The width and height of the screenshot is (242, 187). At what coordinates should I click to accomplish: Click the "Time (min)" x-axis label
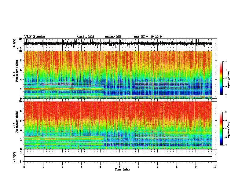click(122, 170)
